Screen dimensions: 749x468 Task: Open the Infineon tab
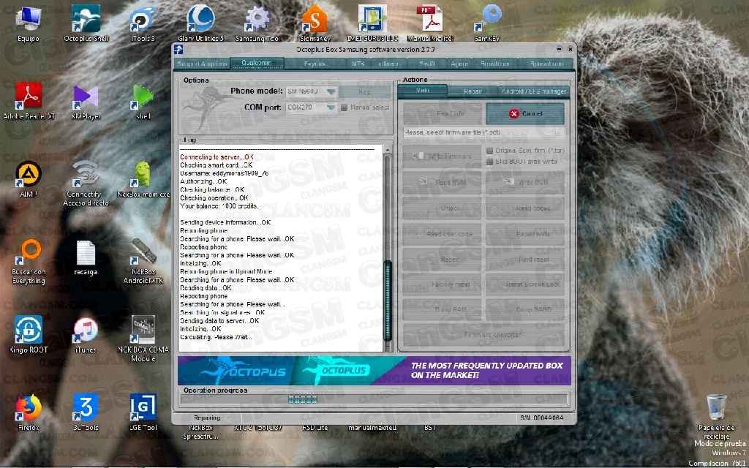(389, 64)
